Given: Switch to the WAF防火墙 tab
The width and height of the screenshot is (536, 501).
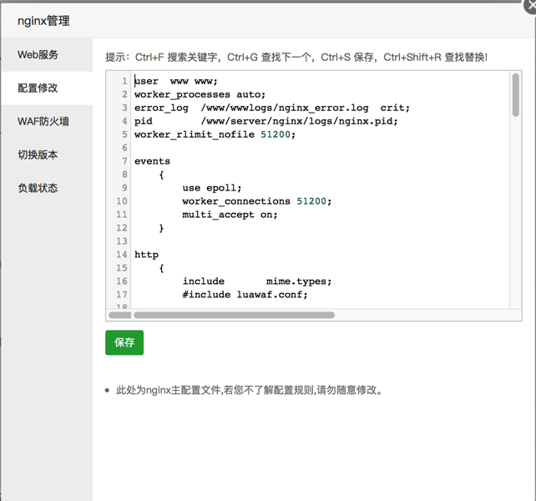Looking at the screenshot, I should tap(47, 121).
